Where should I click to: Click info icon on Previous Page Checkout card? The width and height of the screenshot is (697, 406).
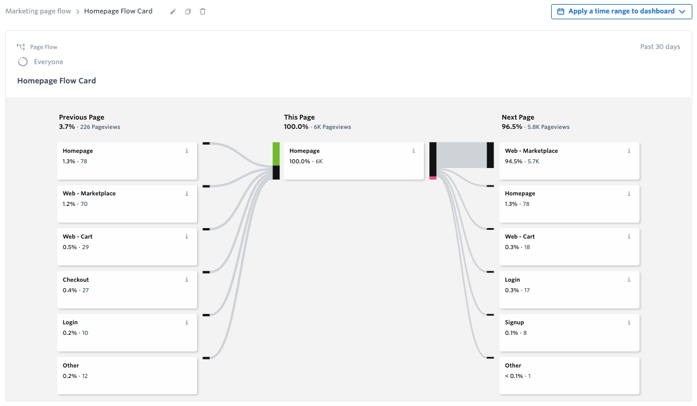(187, 280)
